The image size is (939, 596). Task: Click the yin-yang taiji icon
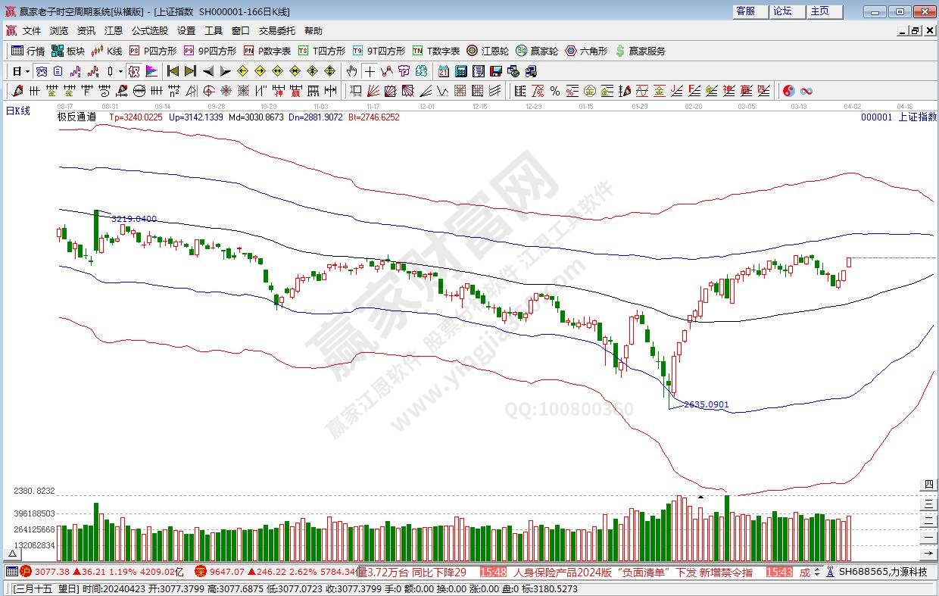pyautogui.click(x=788, y=91)
